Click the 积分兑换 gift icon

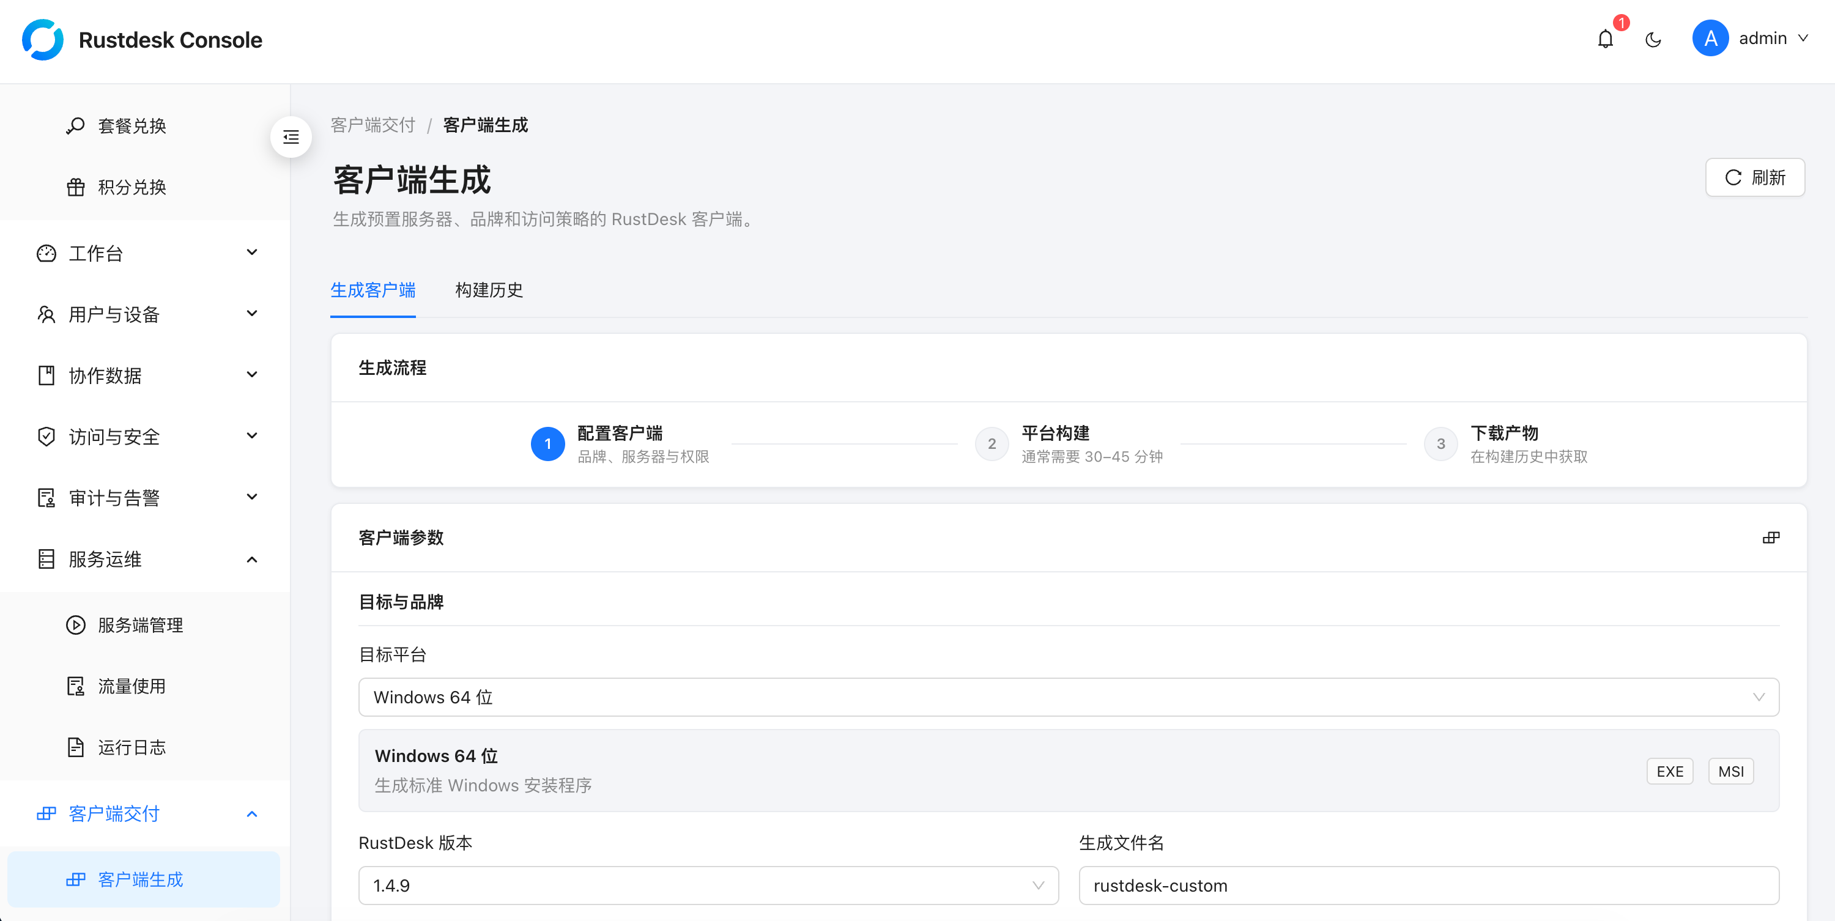(x=75, y=187)
